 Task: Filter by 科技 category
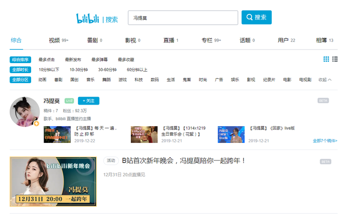pos(138,80)
